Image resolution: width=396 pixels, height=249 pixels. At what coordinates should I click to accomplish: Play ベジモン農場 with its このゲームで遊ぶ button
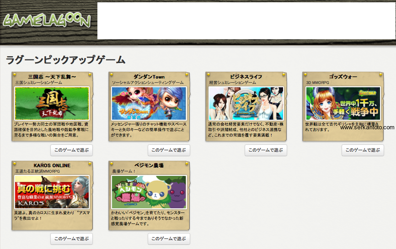(x=169, y=238)
